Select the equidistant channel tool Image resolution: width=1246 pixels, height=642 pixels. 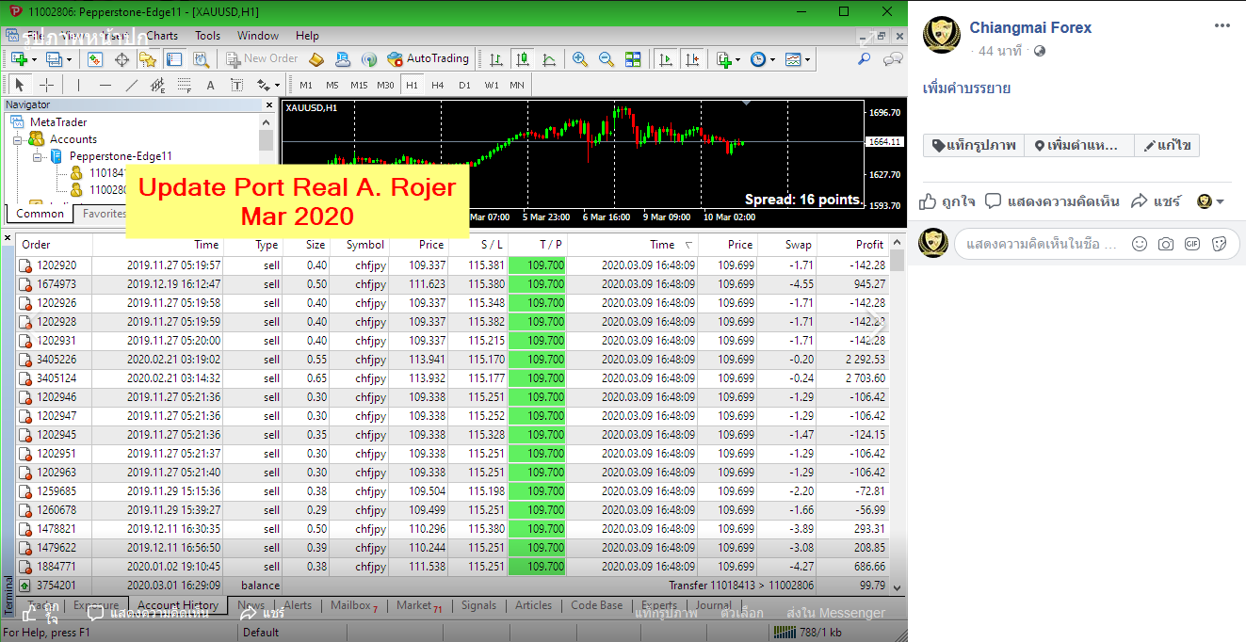[157, 85]
